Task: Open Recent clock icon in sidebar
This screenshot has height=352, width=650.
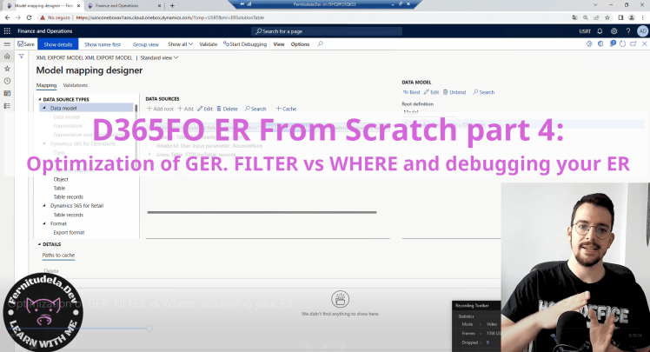Action: [7, 81]
